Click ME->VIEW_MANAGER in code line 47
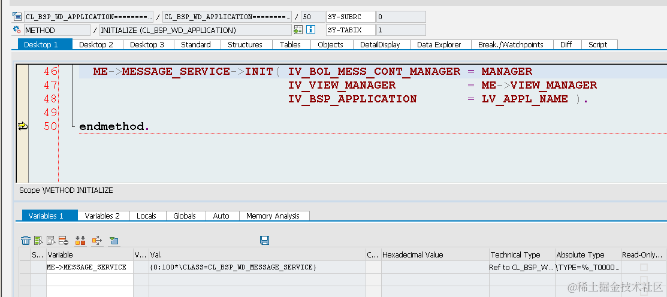Image resolution: width=667 pixels, height=297 pixels. pyautogui.click(x=539, y=86)
